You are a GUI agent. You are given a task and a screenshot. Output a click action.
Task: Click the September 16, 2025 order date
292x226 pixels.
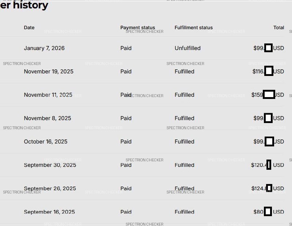(x=49, y=212)
